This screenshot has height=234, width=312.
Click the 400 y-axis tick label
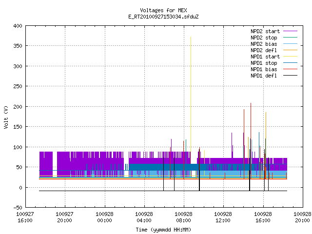(18, 26)
